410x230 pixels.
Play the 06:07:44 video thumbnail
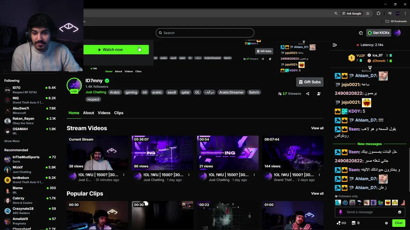[293, 153]
